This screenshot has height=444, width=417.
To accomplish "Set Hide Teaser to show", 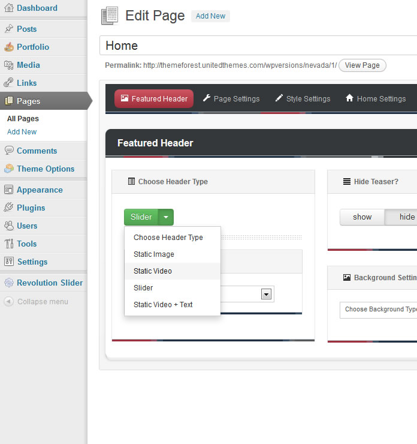I will pos(362,217).
